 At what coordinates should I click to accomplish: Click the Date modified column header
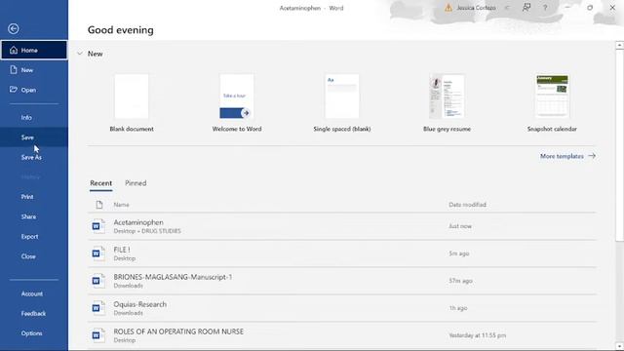(467, 205)
